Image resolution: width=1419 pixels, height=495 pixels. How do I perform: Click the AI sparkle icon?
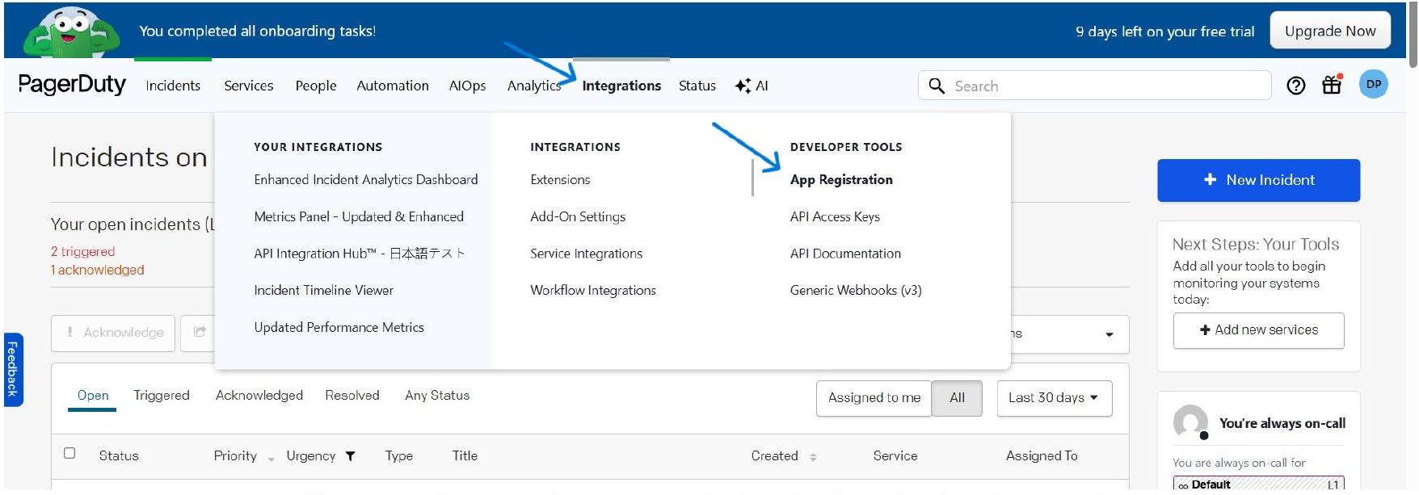coord(743,86)
